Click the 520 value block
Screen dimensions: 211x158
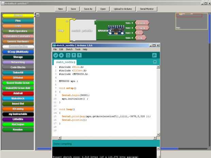click(140, 38)
